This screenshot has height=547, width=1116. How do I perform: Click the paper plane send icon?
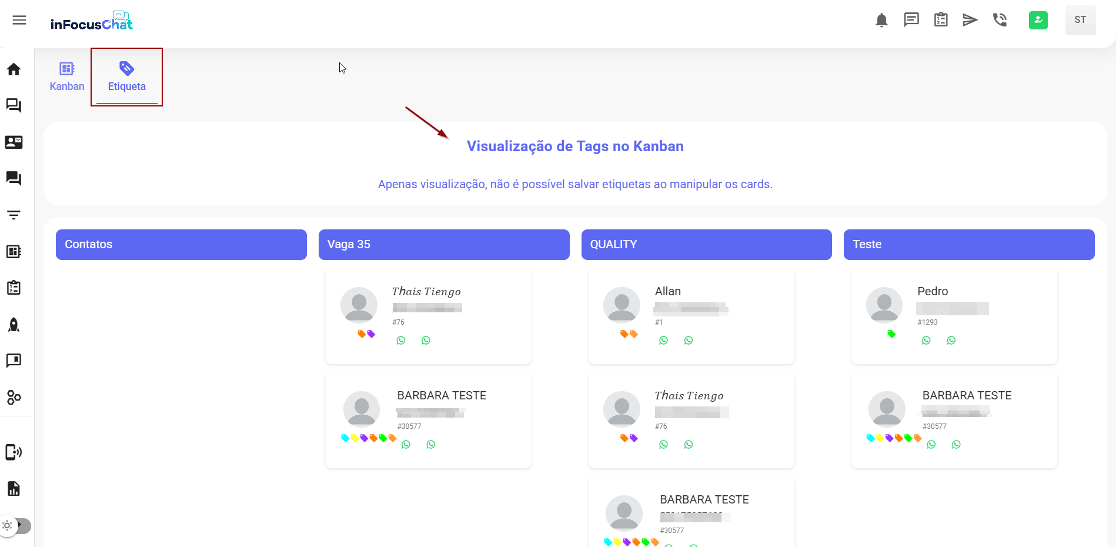point(970,20)
